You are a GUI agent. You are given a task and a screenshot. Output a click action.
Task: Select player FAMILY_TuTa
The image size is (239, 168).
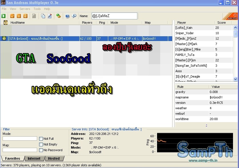point(204,55)
